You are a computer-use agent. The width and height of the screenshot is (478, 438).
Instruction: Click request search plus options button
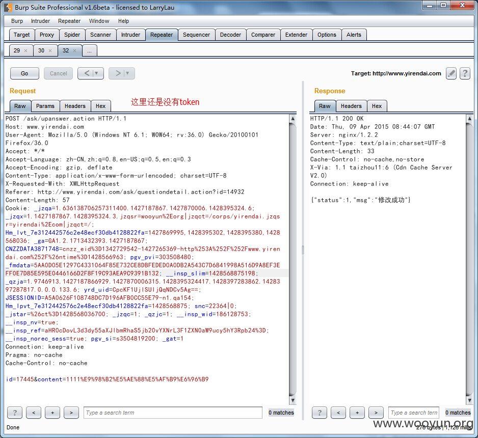tap(52, 413)
